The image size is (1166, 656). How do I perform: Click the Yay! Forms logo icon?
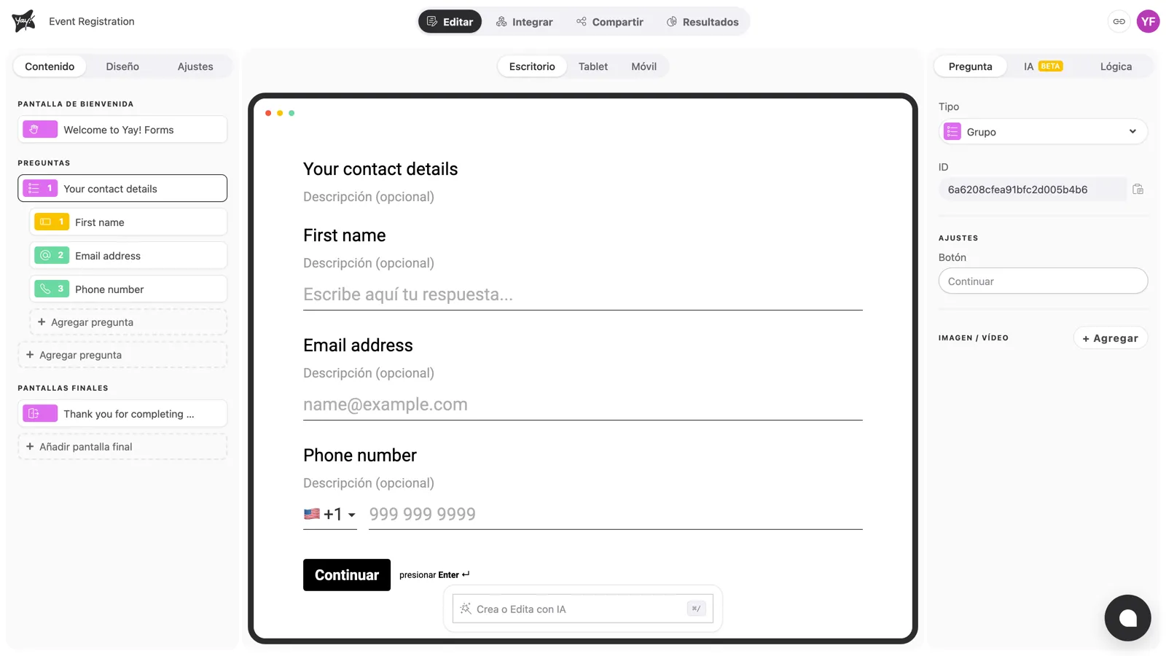tap(24, 21)
